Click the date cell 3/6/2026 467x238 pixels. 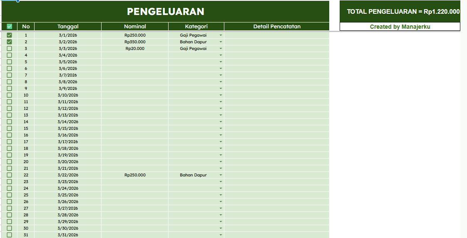coord(68,68)
